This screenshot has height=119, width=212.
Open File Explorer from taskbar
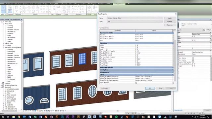[x=14, y=117]
